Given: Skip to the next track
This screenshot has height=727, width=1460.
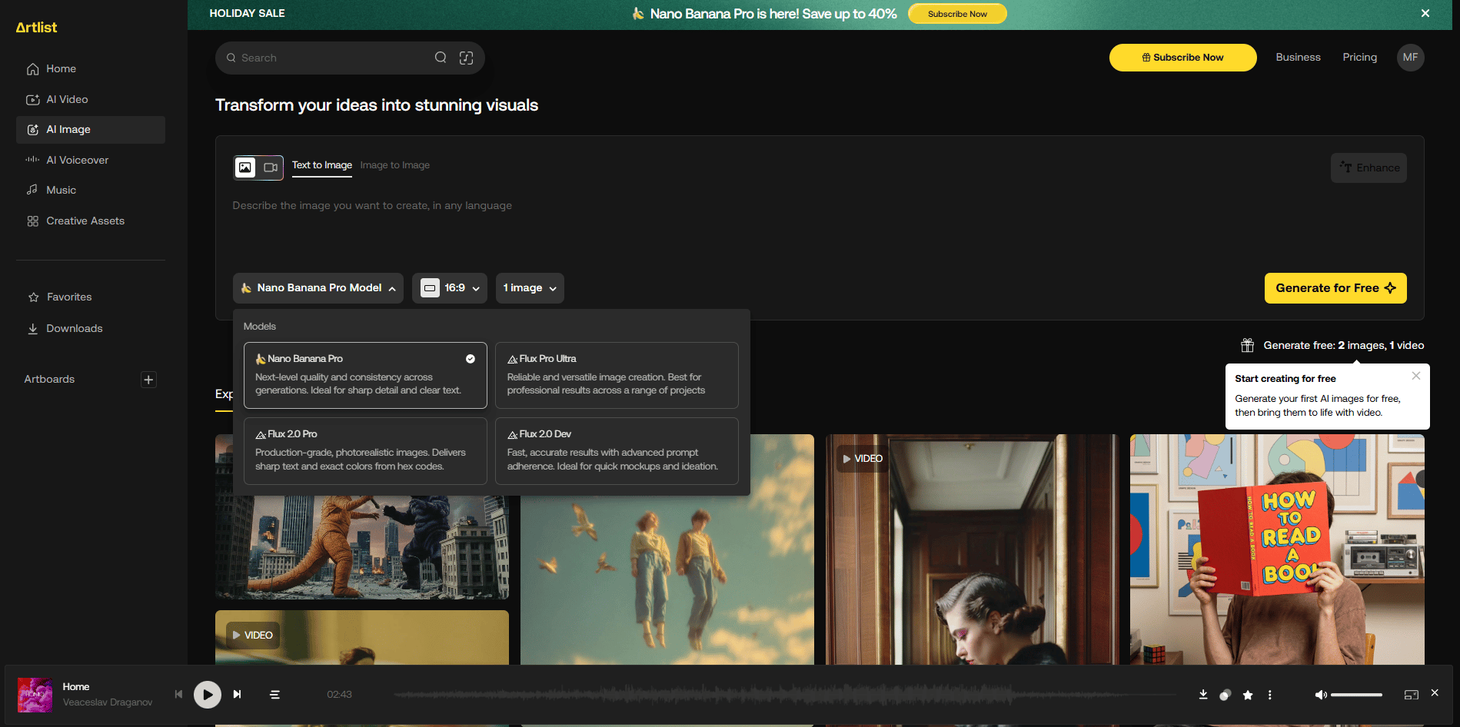Looking at the screenshot, I should (238, 695).
